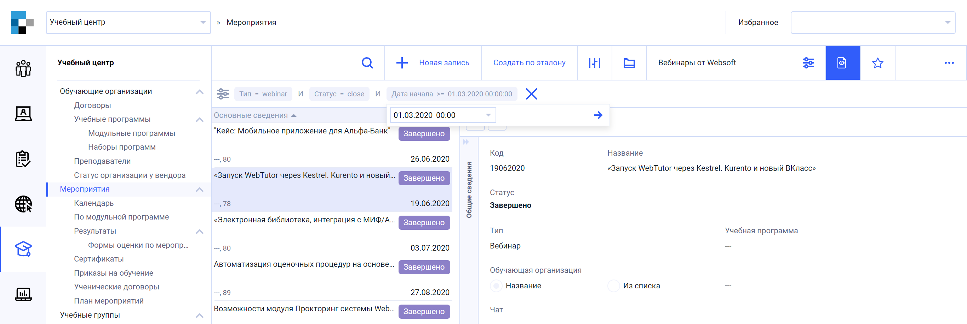
Task: Click the Создать по эталону button
Action: 529,62
